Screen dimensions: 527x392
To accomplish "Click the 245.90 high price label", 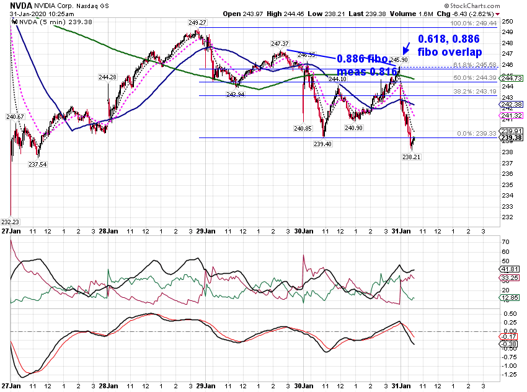I will [x=399, y=59].
